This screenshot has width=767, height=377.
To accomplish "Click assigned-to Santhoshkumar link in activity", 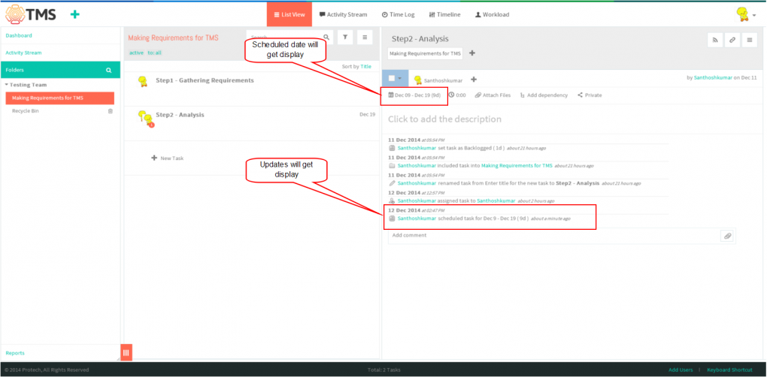I will coord(496,201).
